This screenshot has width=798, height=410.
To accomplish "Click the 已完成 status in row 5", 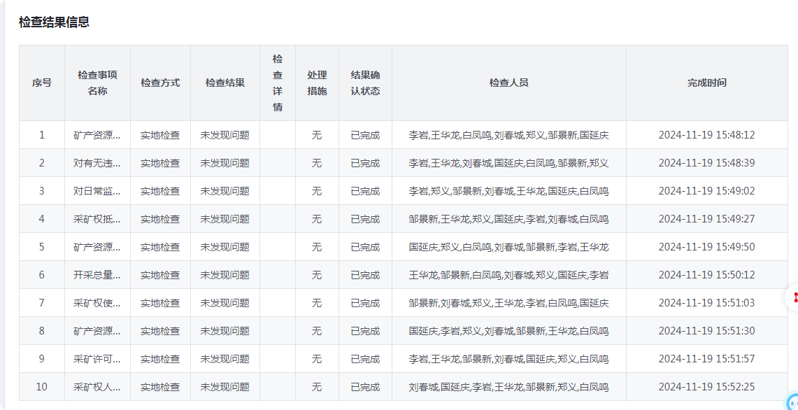I will (x=365, y=247).
